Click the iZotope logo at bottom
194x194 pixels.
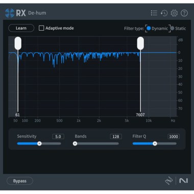click(169, 181)
